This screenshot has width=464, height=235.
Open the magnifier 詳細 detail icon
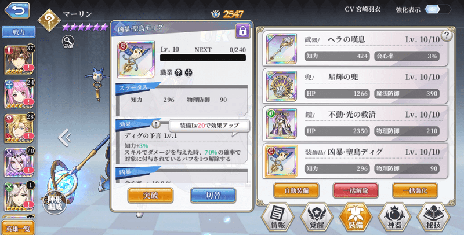[x=68, y=42]
